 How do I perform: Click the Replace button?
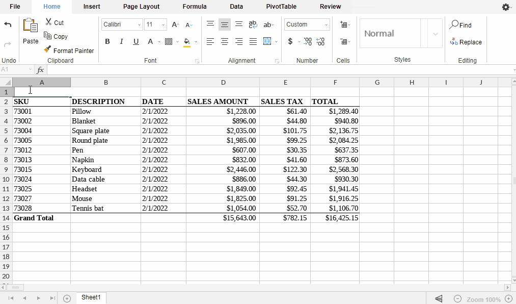click(466, 42)
